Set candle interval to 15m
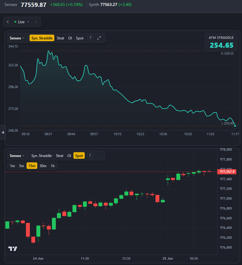242x265 pixels. point(32,166)
